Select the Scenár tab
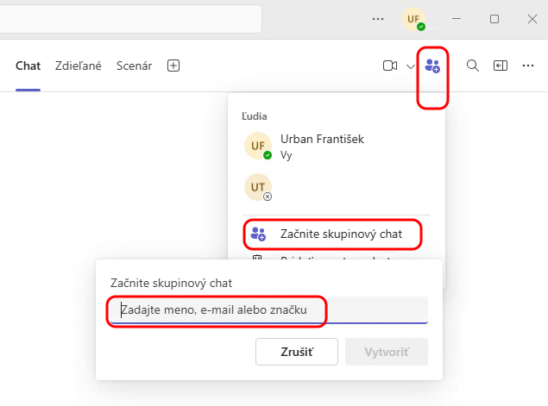This screenshot has width=548, height=406. 134,66
